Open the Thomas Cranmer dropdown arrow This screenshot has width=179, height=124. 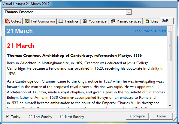129,12
